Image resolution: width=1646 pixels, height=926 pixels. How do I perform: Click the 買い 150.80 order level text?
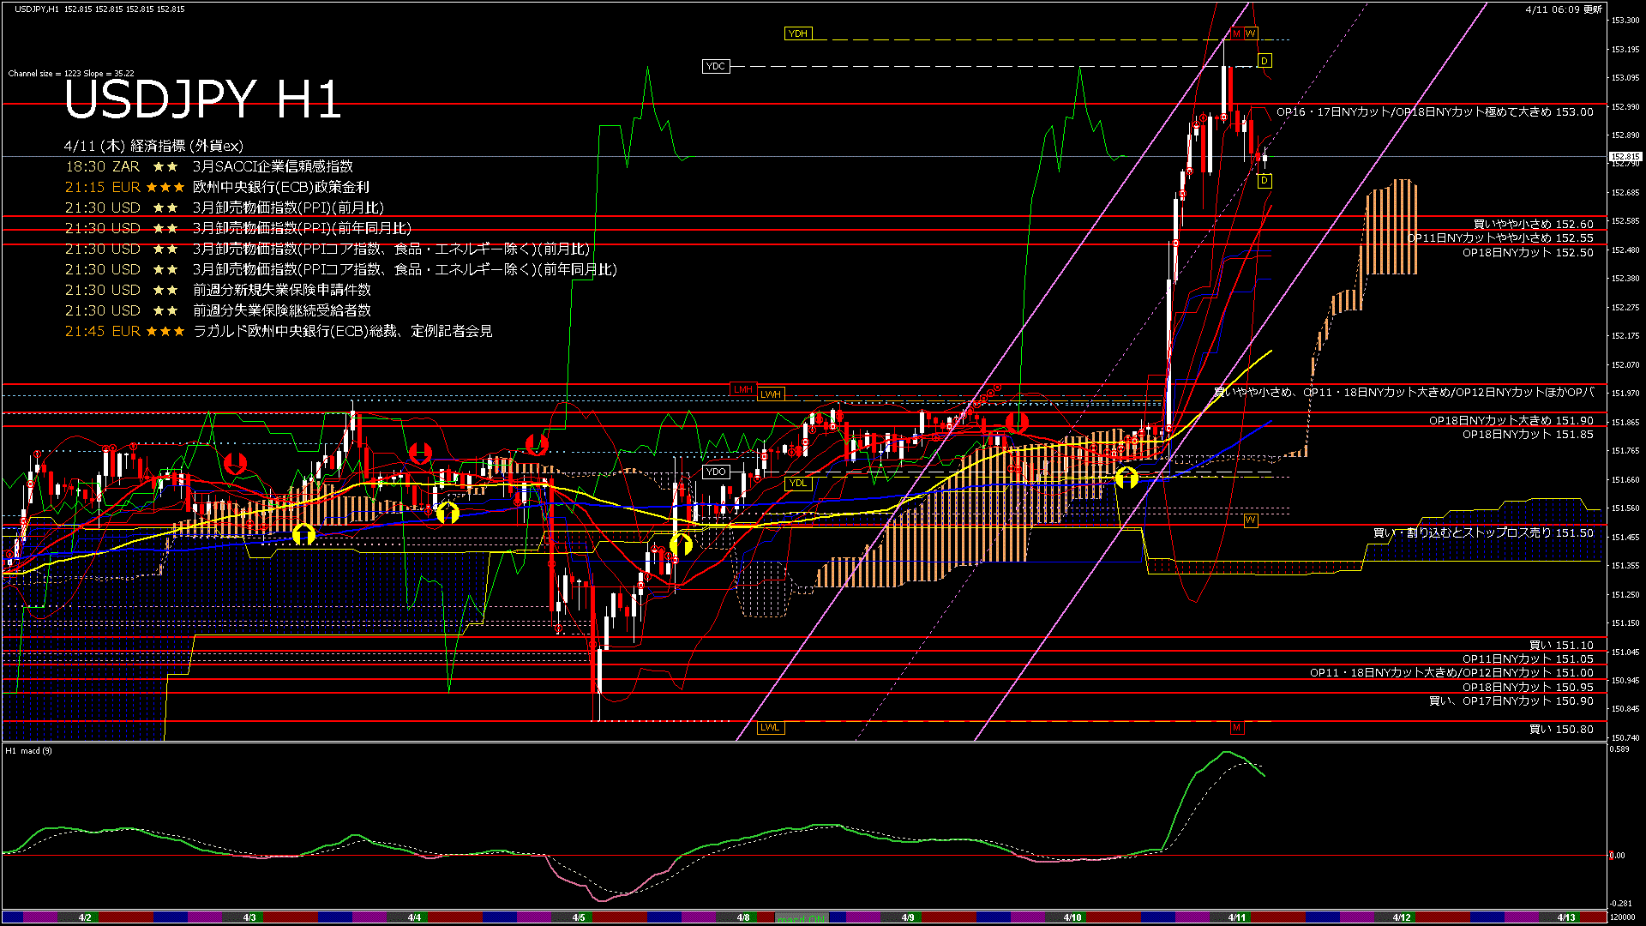click(x=1560, y=730)
